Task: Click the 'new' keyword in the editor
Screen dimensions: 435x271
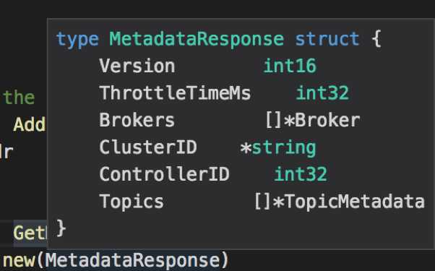Action: [x=19, y=260]
